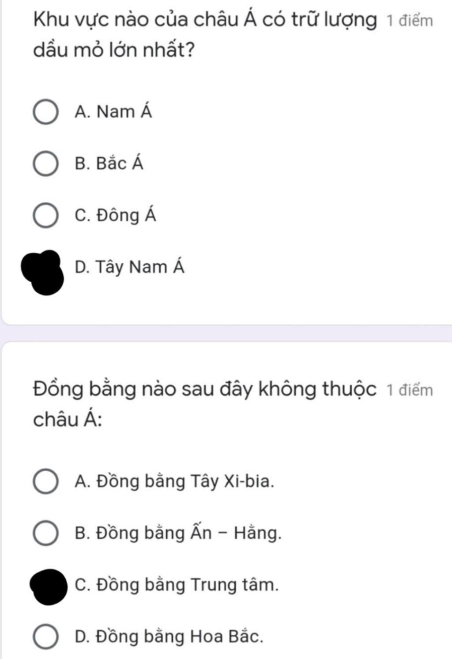Pick the radio circle beside C. Đông Á
The height and width of the screenshot is (659, 452).
[x=45, y=216]
